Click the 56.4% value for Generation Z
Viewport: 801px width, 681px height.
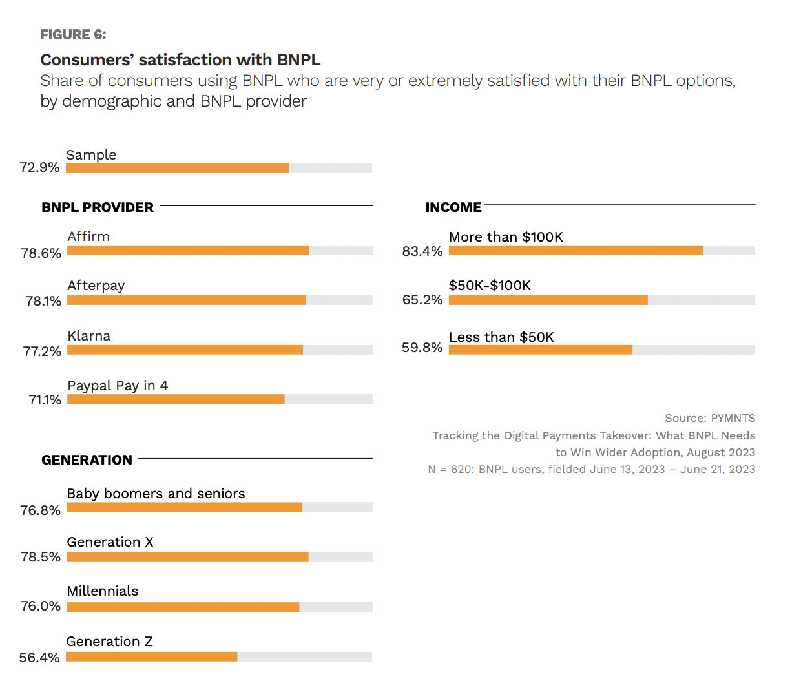(39, 658)
